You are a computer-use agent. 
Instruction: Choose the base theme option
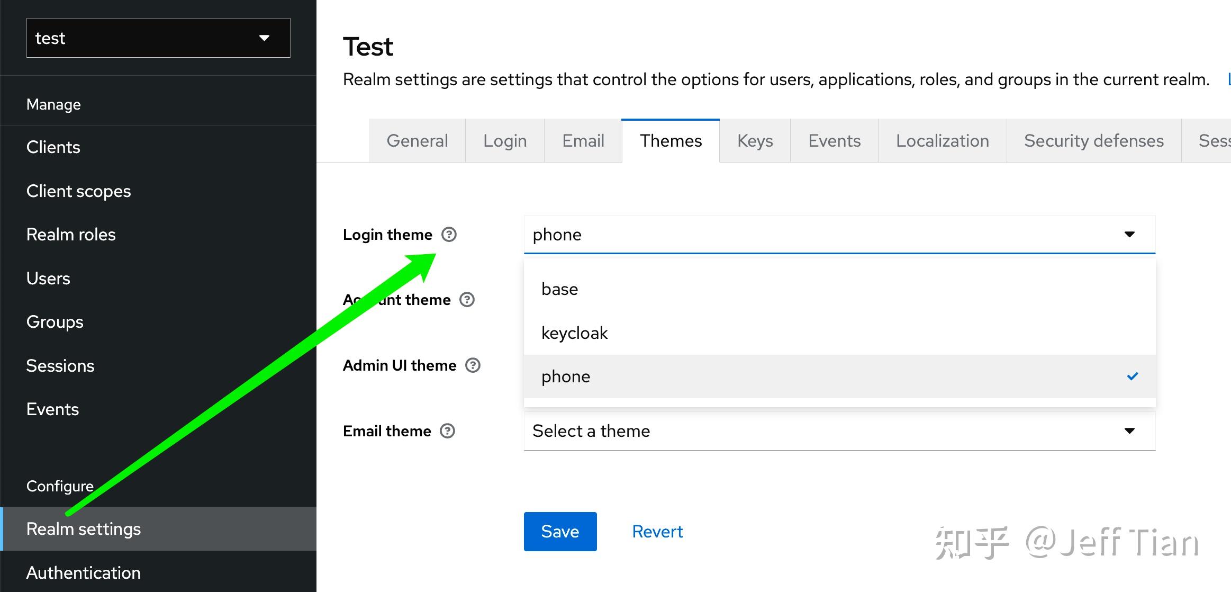pos(839,289)
